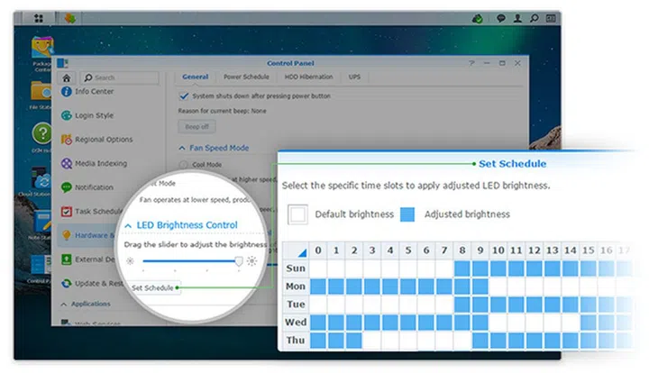Open the Control Panel desktop icon

coord(41,265)
